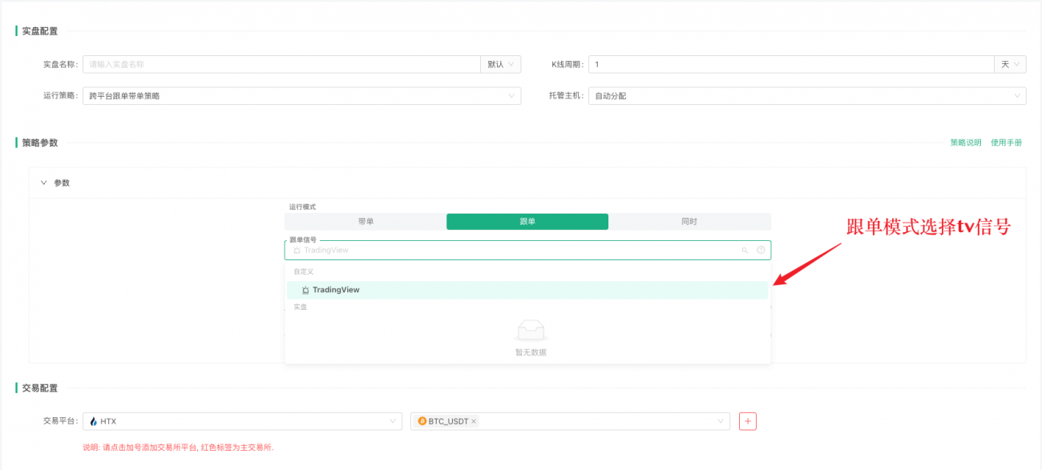
Task: Open the K线周期 unit 天 dropdown
Action: tap(1010, 64)
